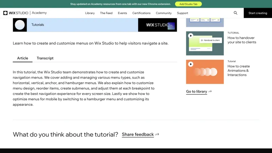The height and width of the screenshot is (153, 272).
Task: Click the Share feedback link
Action: click(x=138, y=134)
